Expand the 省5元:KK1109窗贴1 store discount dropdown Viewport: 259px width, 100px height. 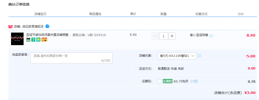coord(177,56)
